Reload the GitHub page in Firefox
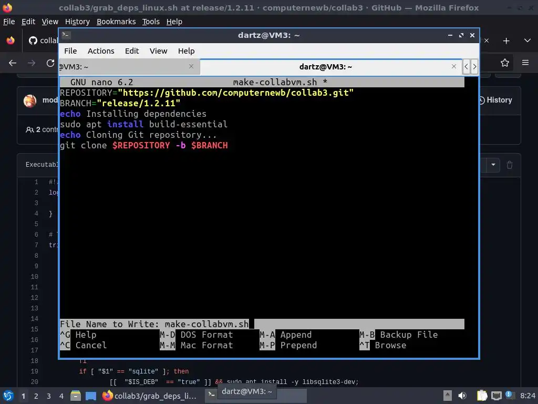Screen dimensions: 538x404 pyautogui.click(x=50, y=63)
